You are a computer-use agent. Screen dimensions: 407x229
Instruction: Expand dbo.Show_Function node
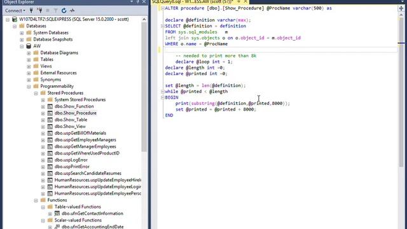[43, 107]
